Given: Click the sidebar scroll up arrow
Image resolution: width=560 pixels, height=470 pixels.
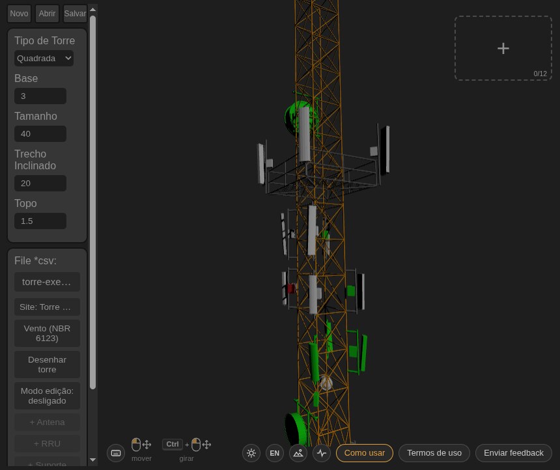Looking at the screenshot, I should pyautogui.click(x=93, y=10).
